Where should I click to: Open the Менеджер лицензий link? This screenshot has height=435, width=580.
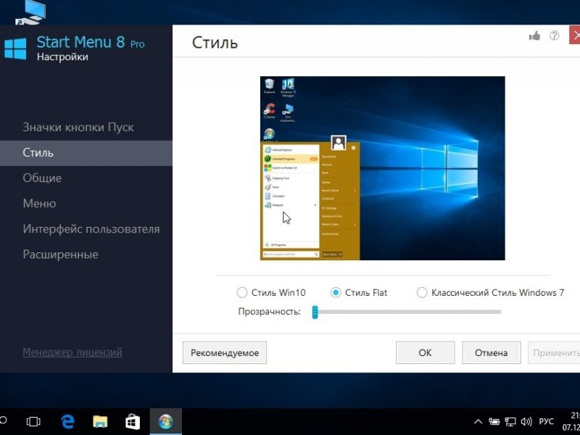click(72, 352)
